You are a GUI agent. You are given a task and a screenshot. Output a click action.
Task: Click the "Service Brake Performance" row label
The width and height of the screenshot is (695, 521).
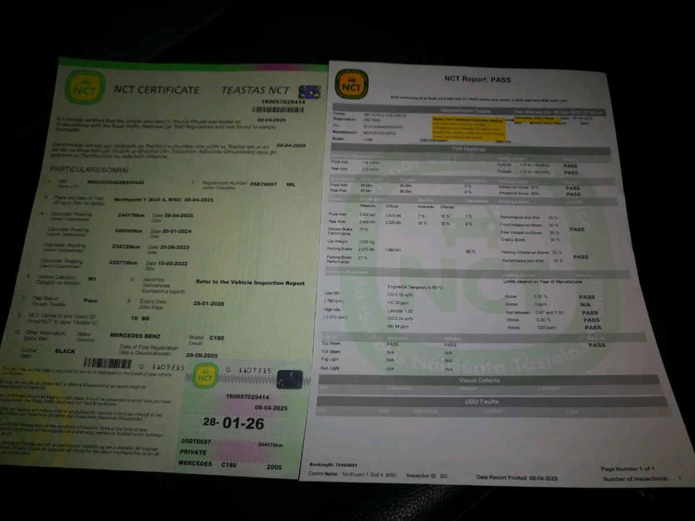point(339,231)
